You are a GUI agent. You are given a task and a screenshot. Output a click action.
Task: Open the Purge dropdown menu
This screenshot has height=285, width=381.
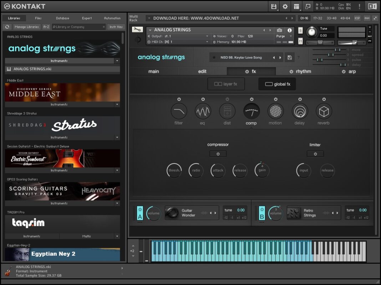pos(284,36)
